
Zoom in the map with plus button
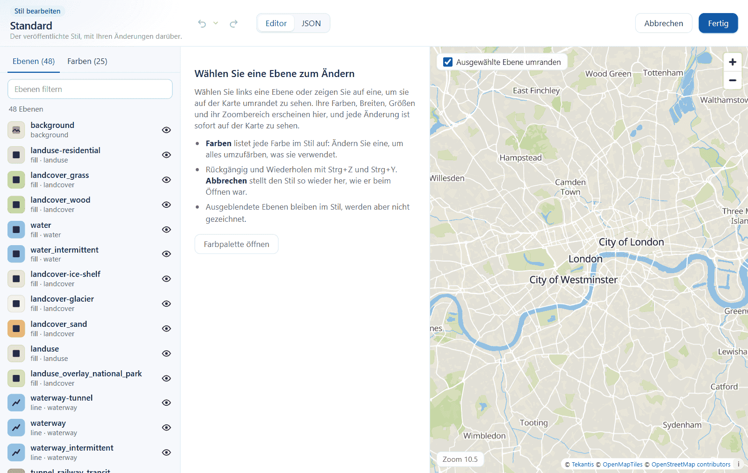pyautogui.click(x=733, y=62)
